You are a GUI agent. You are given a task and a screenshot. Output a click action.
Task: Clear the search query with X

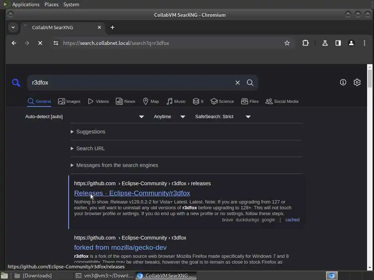click(x=237, y=83)
